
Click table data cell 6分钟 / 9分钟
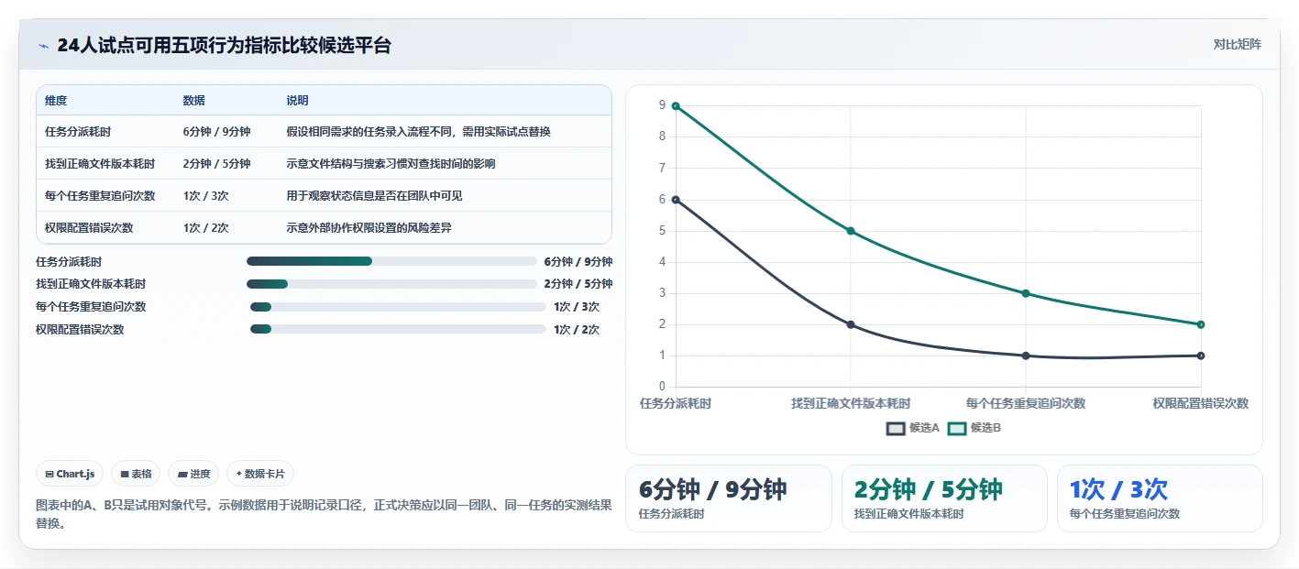tap(217, 132)
